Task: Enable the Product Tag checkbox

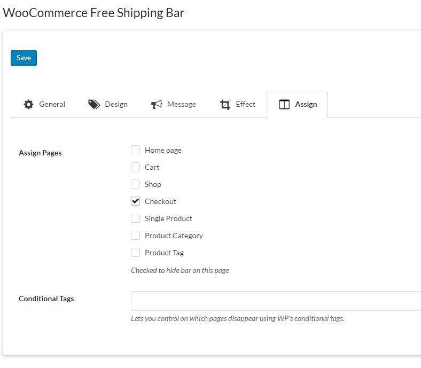Action: pyautogui.click(x=136, y=253)
